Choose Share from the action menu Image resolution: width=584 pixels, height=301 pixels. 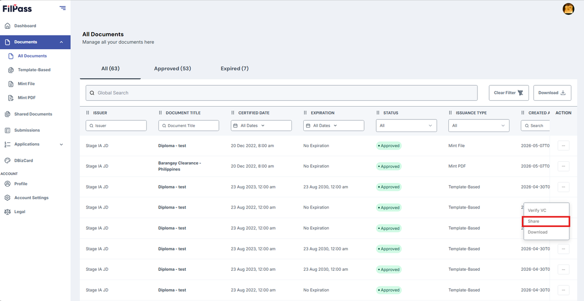coord(547,221)
